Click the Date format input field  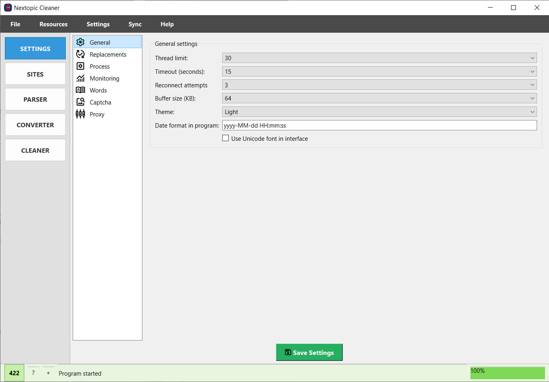379,126
